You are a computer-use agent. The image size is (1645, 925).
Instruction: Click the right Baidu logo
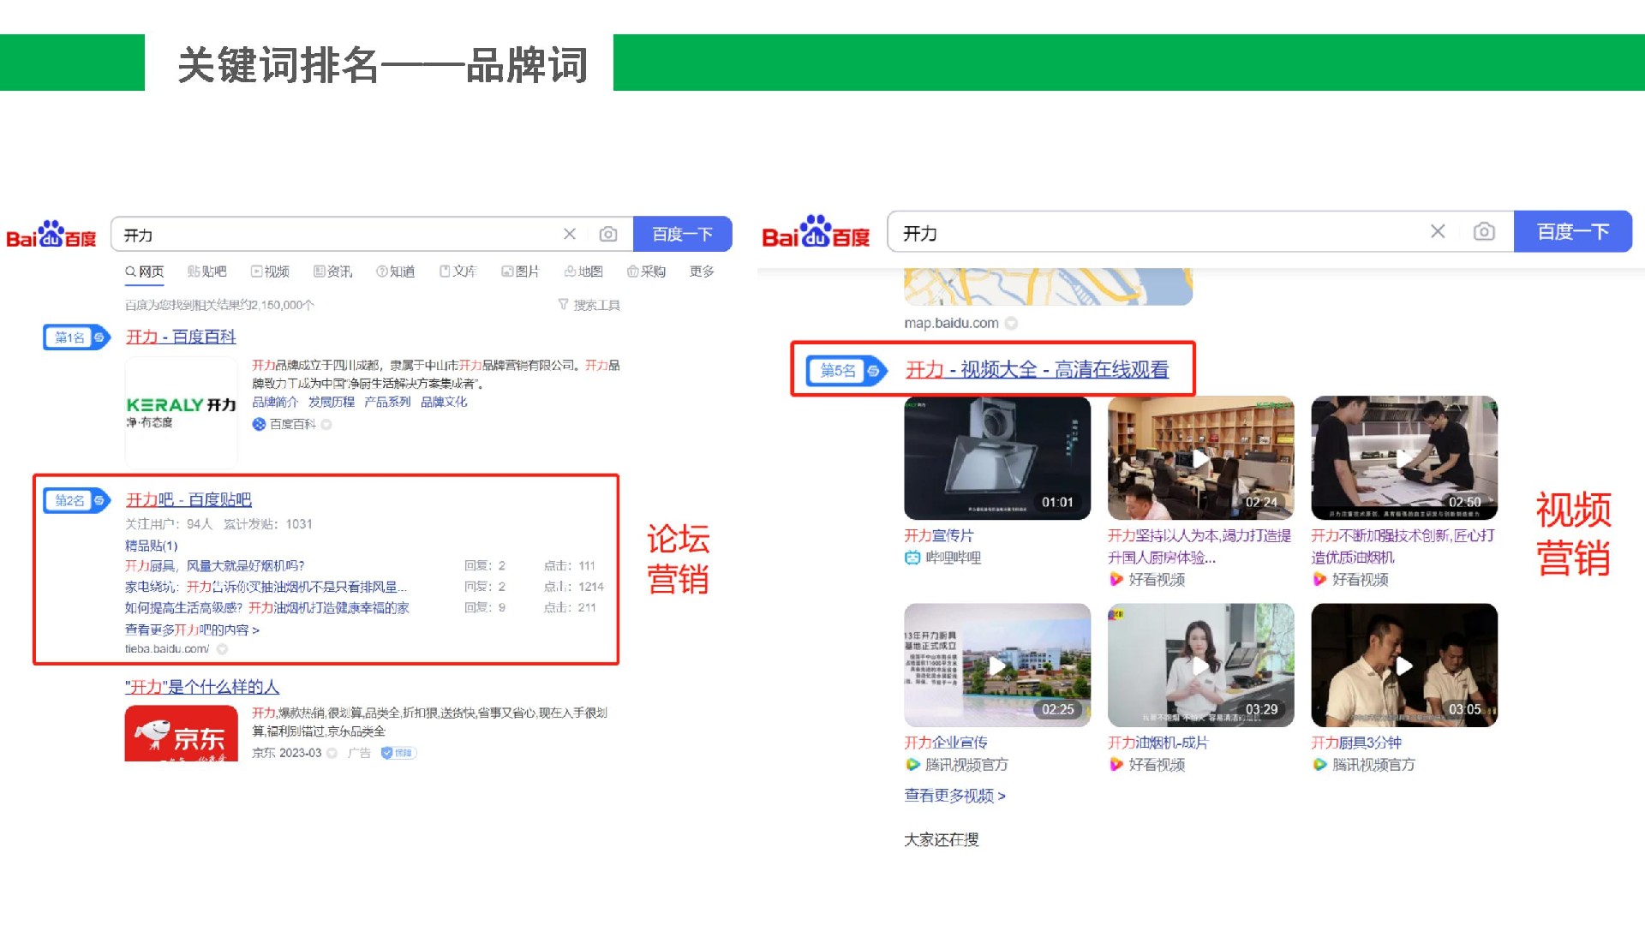(x=815, y=232)
